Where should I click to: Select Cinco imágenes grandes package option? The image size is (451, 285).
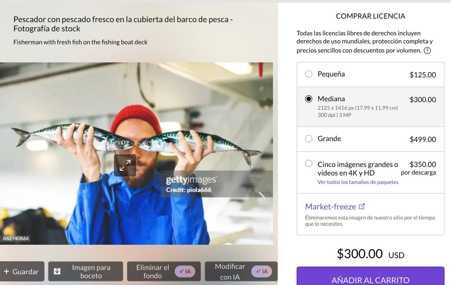309,163
